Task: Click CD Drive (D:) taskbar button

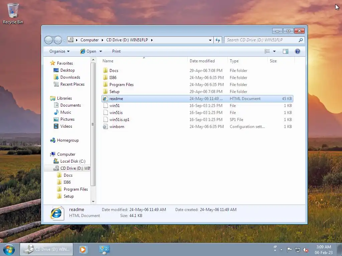Action: pos(46,249)
